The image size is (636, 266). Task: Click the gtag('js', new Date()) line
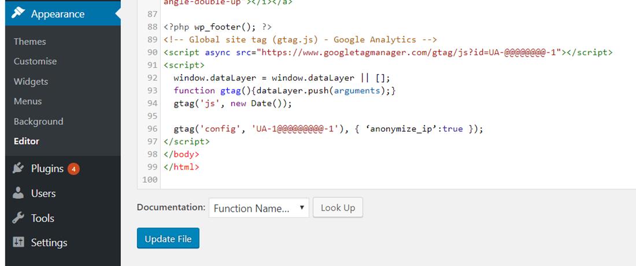coord(233,103)
